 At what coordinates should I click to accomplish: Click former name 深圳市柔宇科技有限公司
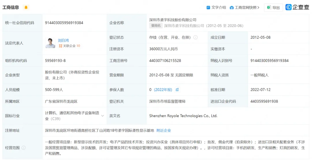[x=184, y=26]
